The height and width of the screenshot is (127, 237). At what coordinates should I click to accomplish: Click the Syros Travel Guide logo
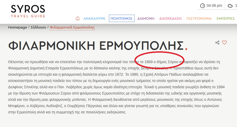pyautogui.click(x=28, y=11)
